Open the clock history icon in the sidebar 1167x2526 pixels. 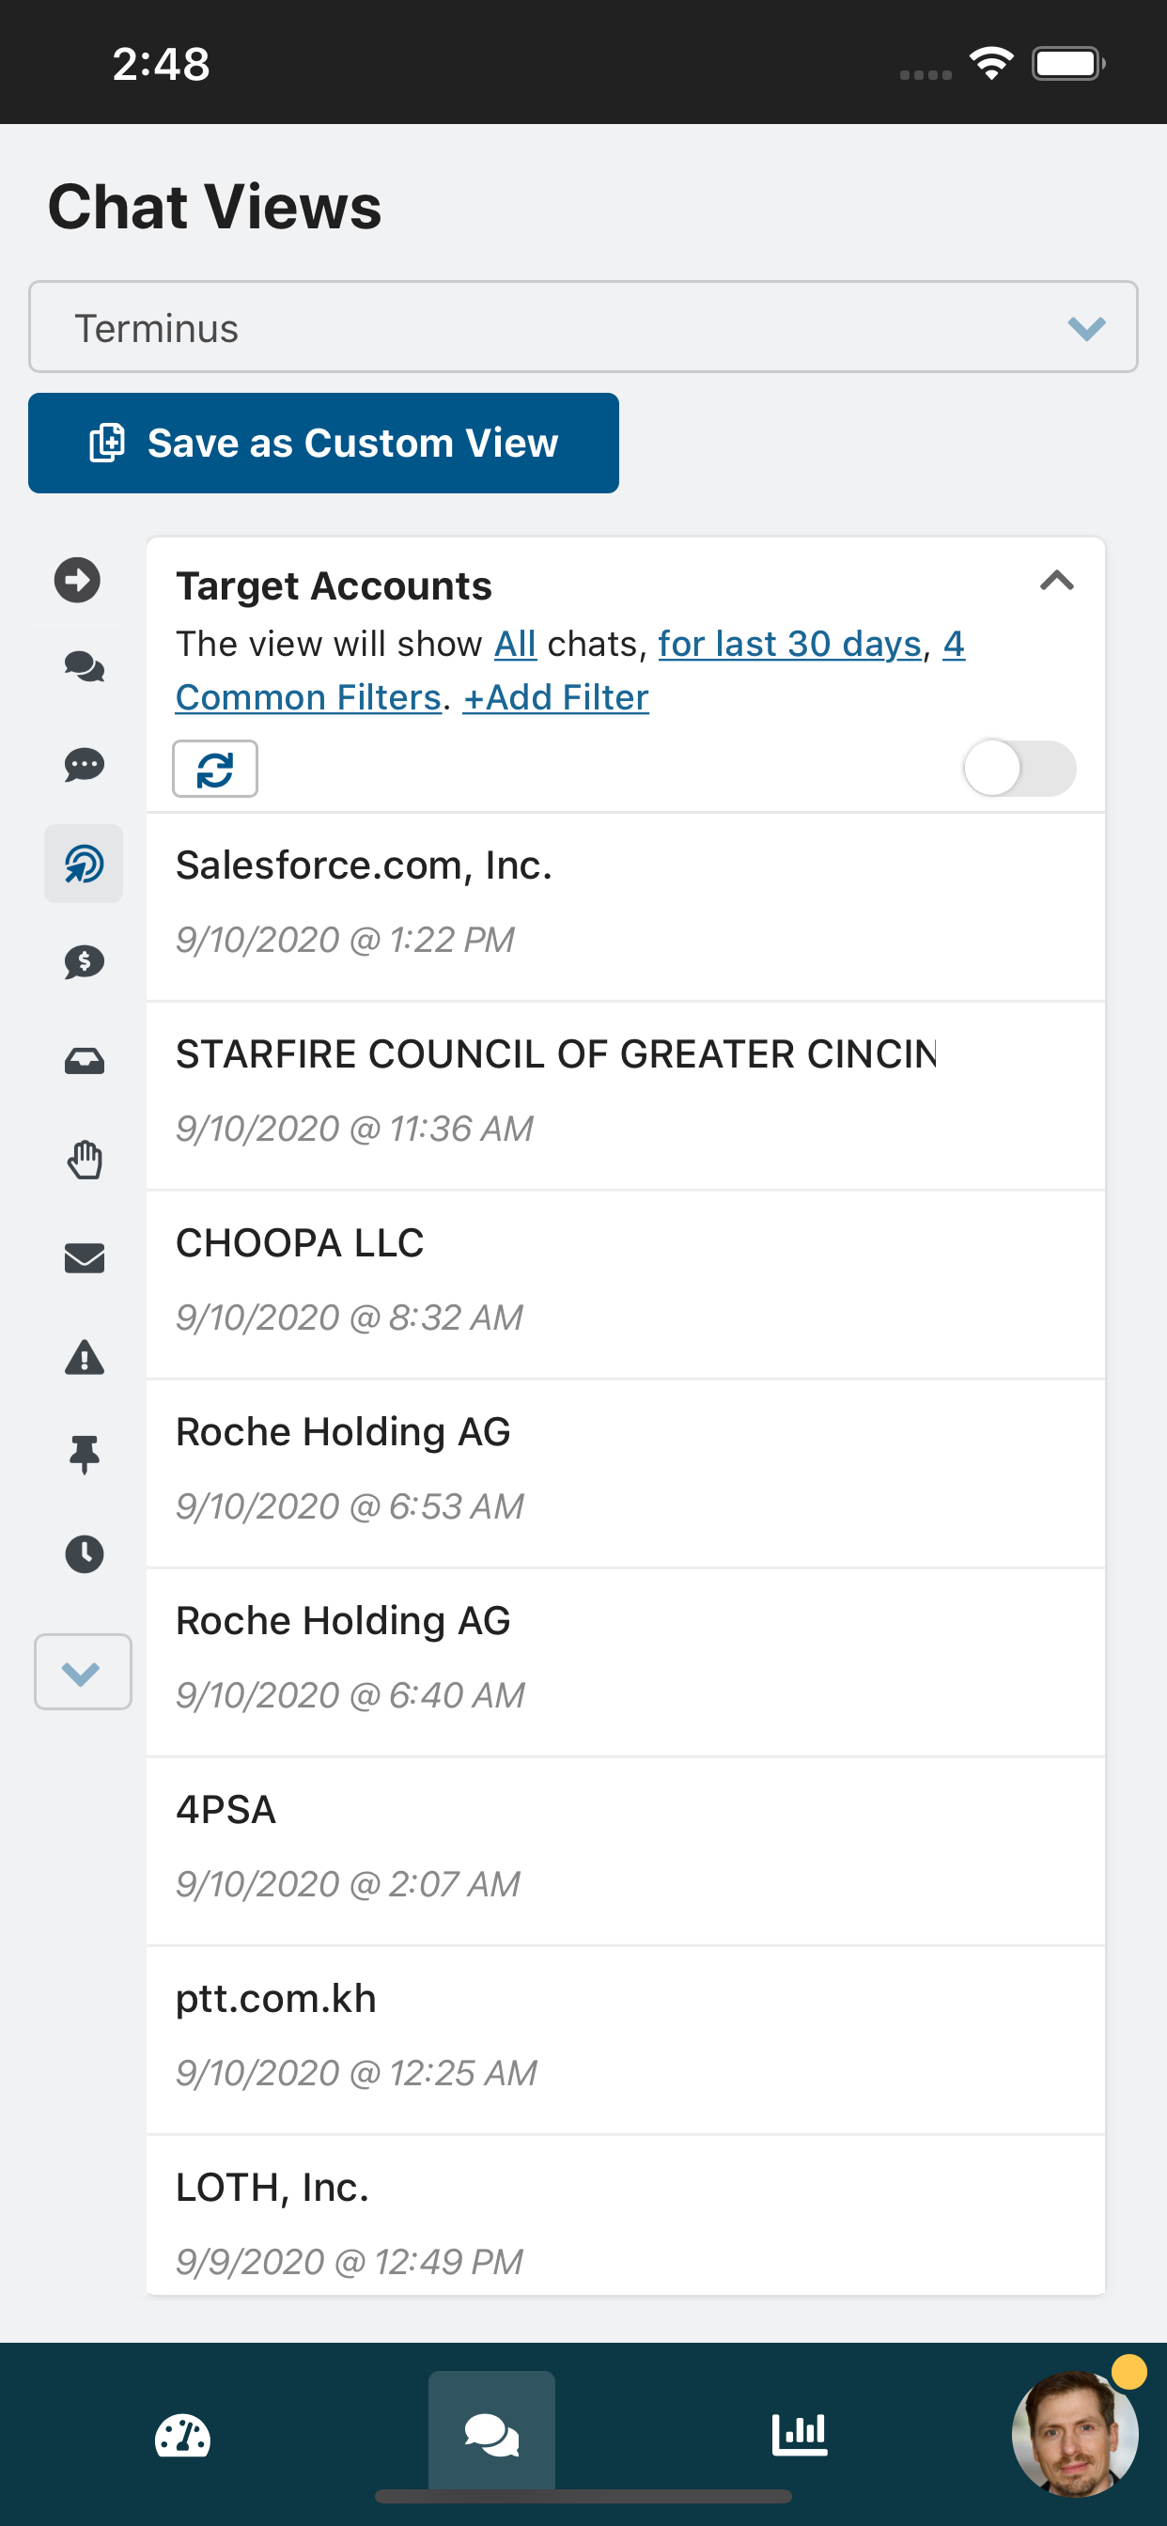85,1554
